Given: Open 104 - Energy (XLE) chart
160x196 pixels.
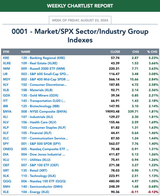Looking at the screenshot, I should [x=35, y=192].
